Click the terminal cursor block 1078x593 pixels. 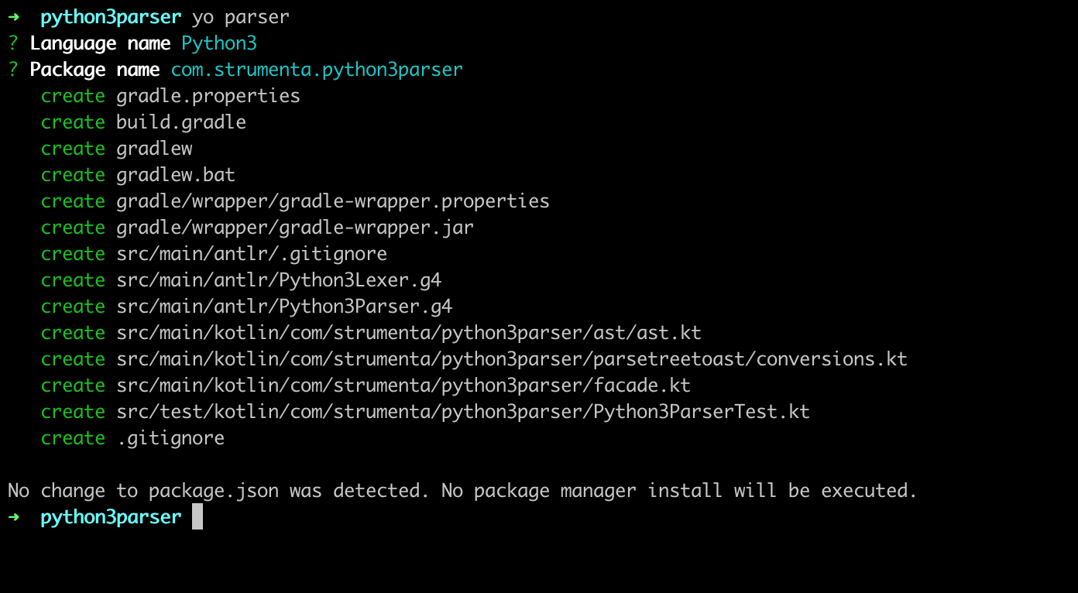pos(197,517)
